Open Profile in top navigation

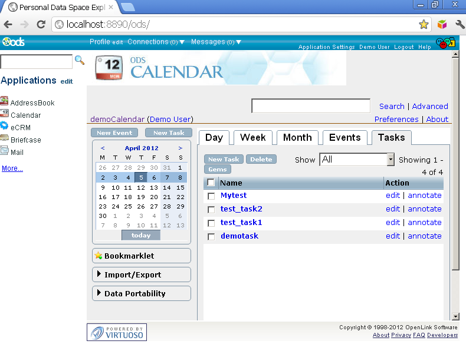click(x=100, y=42)
